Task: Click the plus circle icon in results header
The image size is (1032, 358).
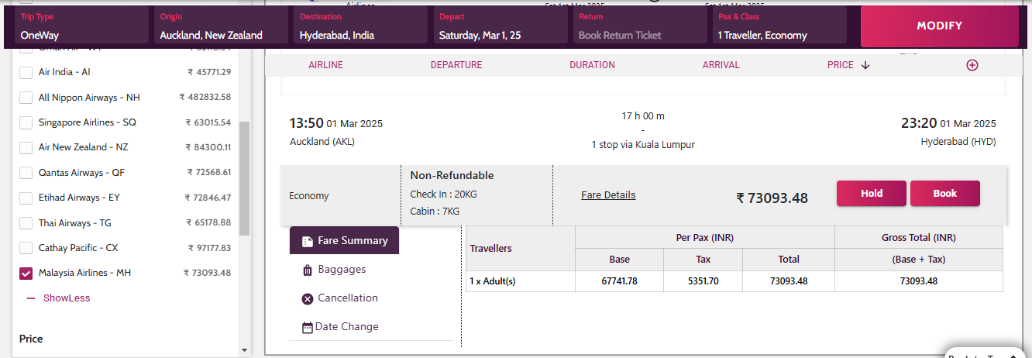Action: coord(972,65)
